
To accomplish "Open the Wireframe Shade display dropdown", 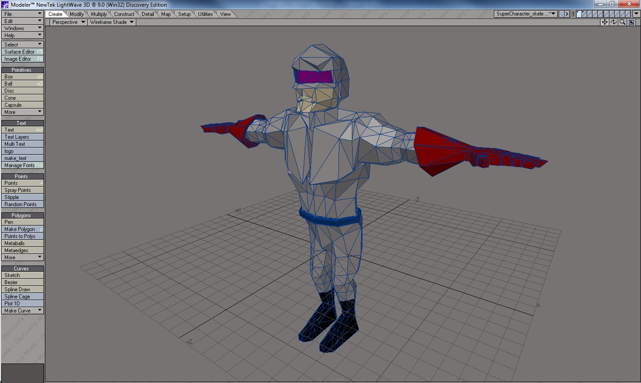I will coord(111,22).
